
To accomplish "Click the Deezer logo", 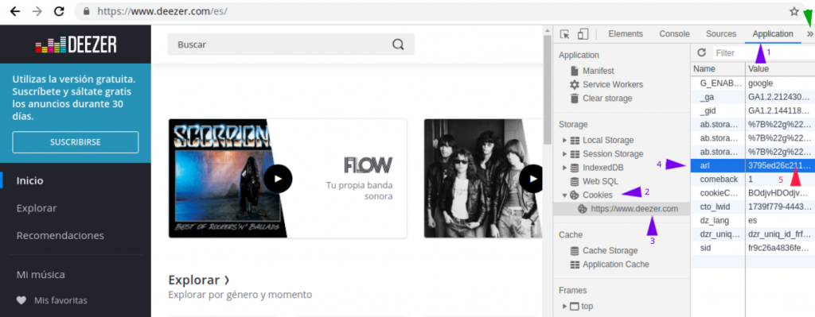I will (76, 45).
